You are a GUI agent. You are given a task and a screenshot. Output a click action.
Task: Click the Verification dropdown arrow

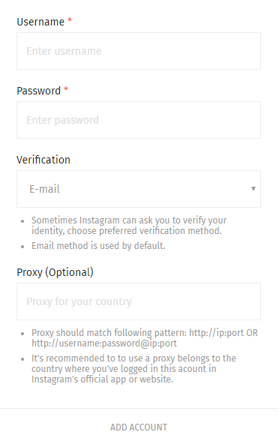(253, 189)
